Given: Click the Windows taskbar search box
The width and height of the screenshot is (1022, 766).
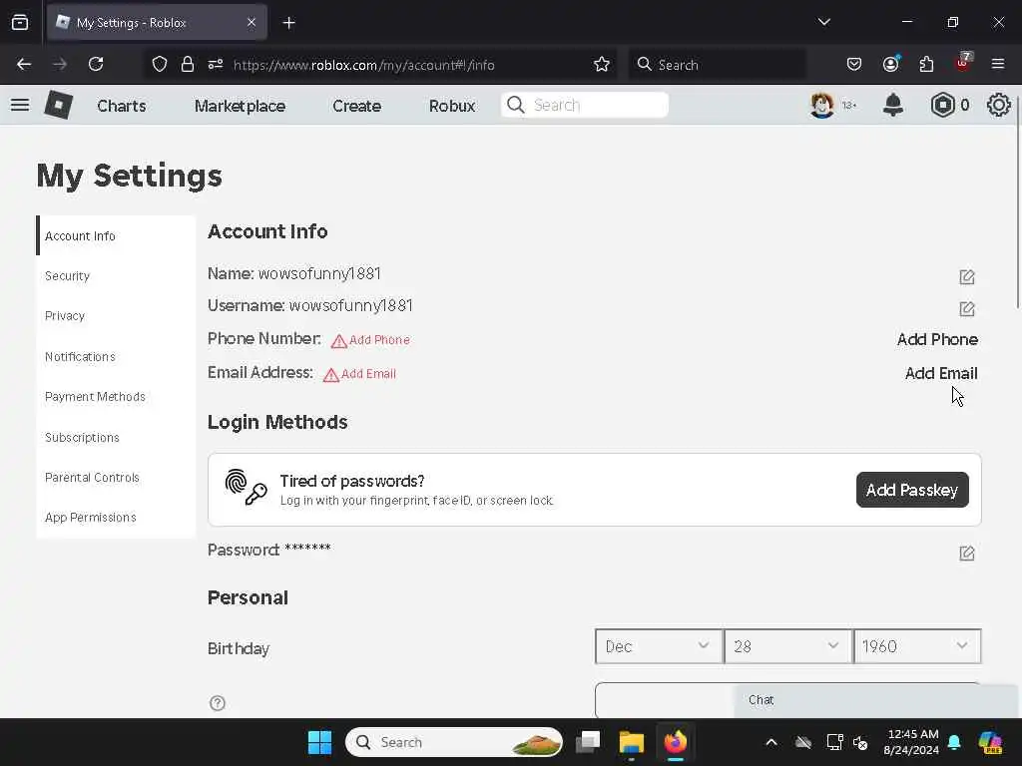Looking at the screenshot, I should click(454, 742).
